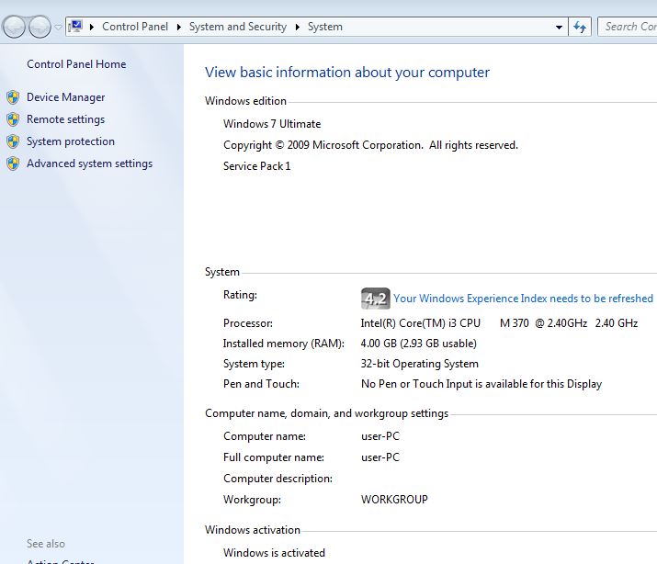Screen dimensions: 657x564
Task: Open Advanced system settings link
Action: click(x=90, y=164)
